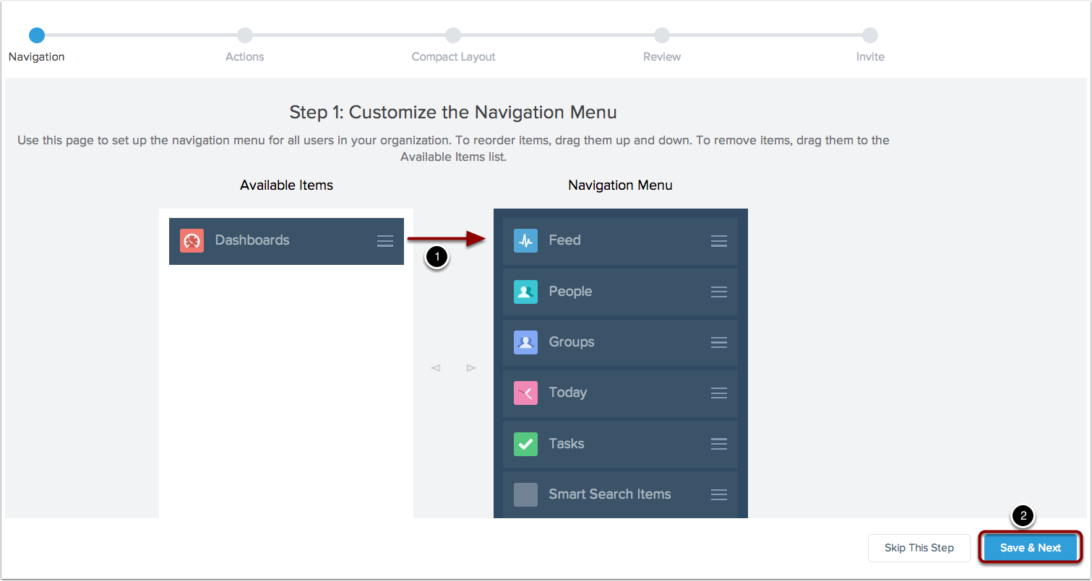Select the Tasks label in the Navigation Menu
Viewport: 1092px width, 581px height.
[x=567, y=444]
